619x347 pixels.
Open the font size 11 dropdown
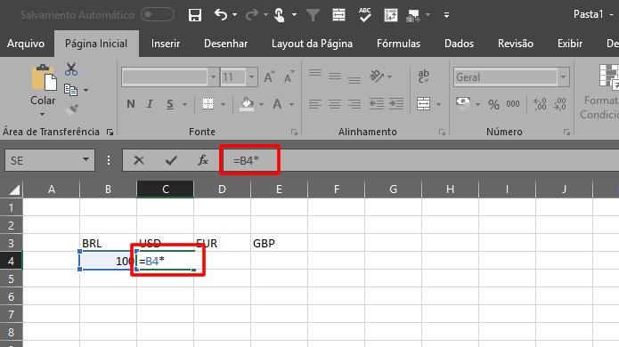pyautogui.click(x=251, y=77)
